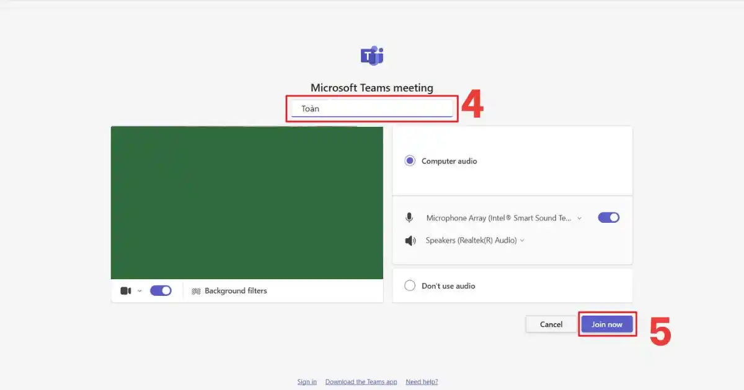This screenshot has width=744, height=390.
Task: Click the speaker icon in audio settings
Action: click(x=410, y=241)
